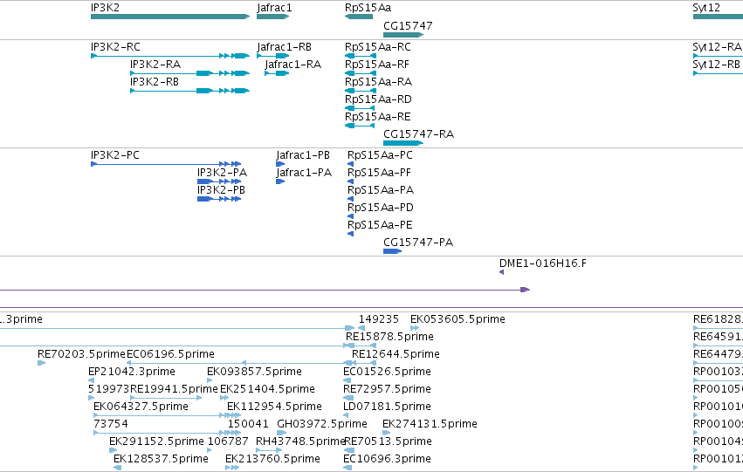
Task: Select EST LD07181.5prime
Action: 346,415
